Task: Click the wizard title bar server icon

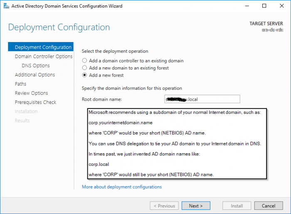Action: [x=6, y=6]
